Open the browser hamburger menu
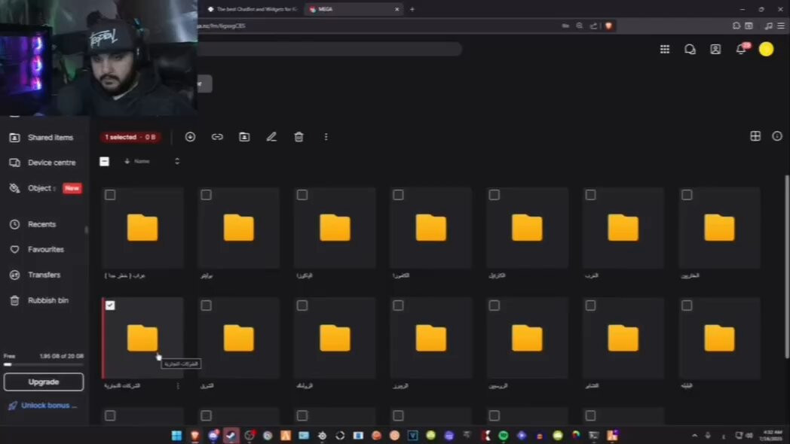This screenshot has height=444, width=790. (780, 26)
